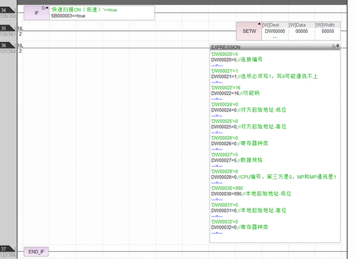Select the END_IF instruction block

(x=36, y=252)
